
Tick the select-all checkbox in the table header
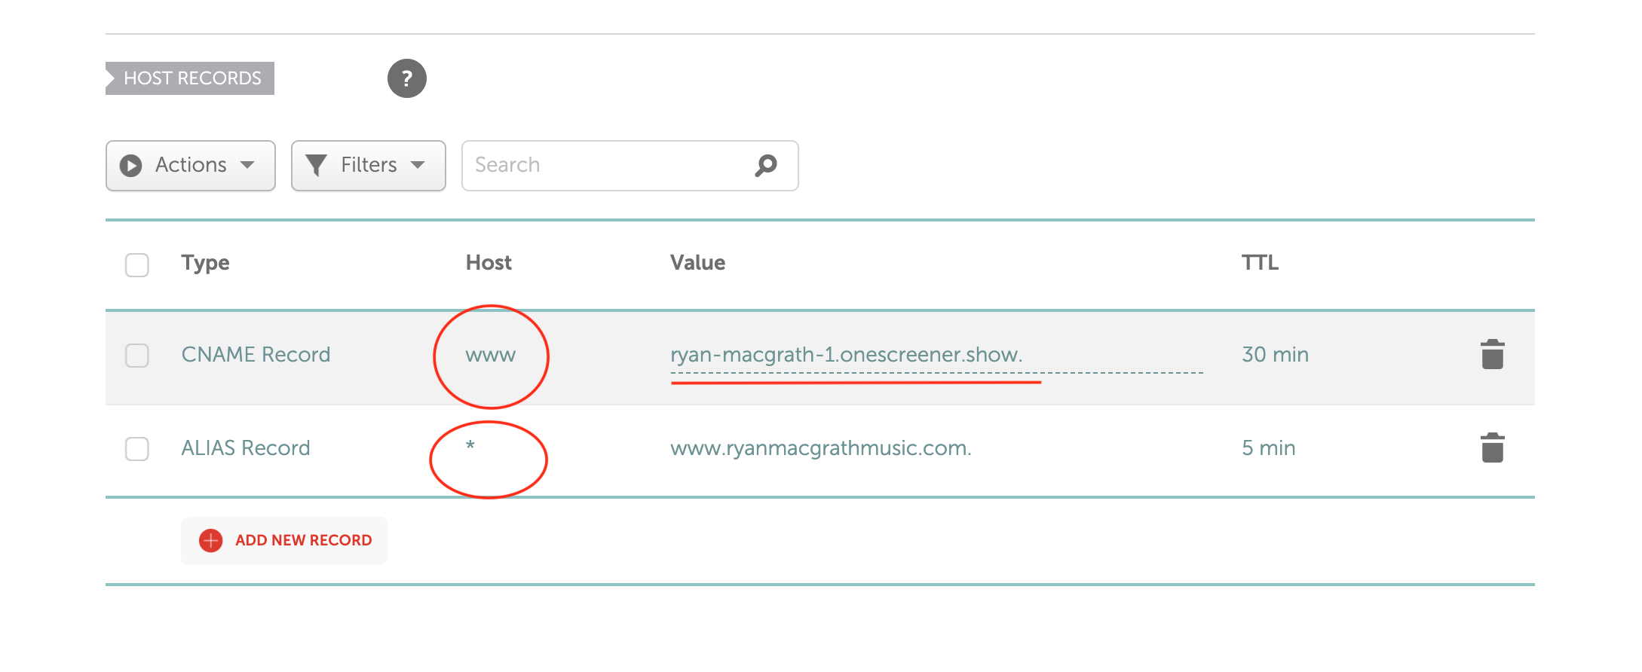pyautogui.click(x=137, y=264)
